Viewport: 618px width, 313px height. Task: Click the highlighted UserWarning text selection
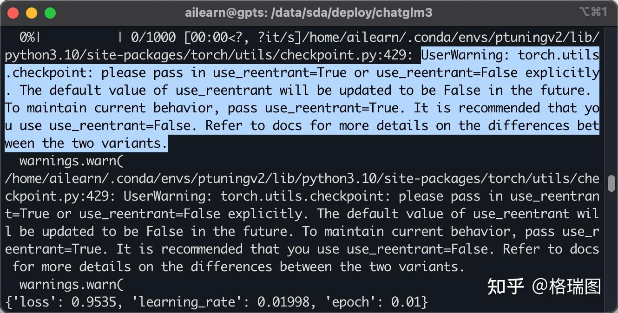click(x=302, y=99)
